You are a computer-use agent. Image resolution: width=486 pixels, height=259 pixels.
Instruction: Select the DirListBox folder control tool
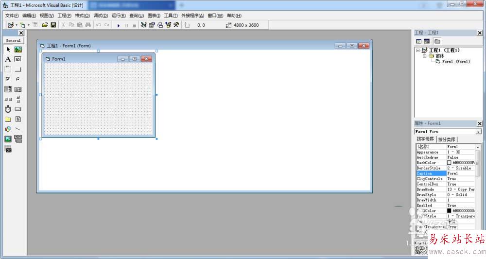(x=8, y=119)
